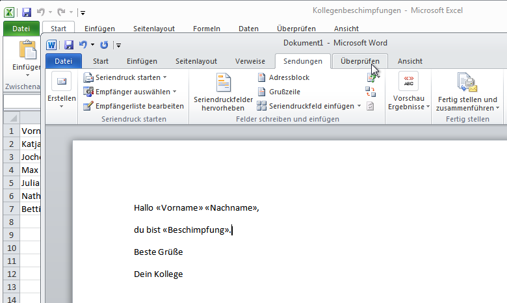This screenshot has width=507, height=303.
Task: Click Fertig stellen und zusammenführen icon
Action: tap(467, 83)
